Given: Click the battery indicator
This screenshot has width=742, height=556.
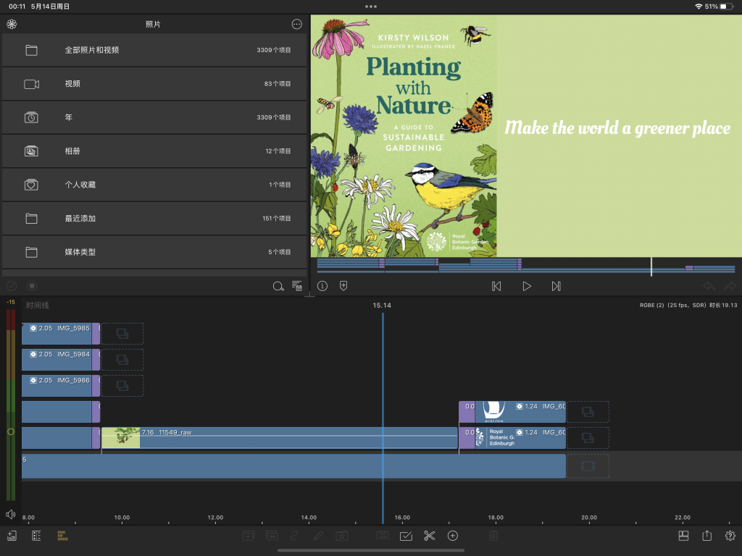Looking at the screenshot, I should coord(727,7).
